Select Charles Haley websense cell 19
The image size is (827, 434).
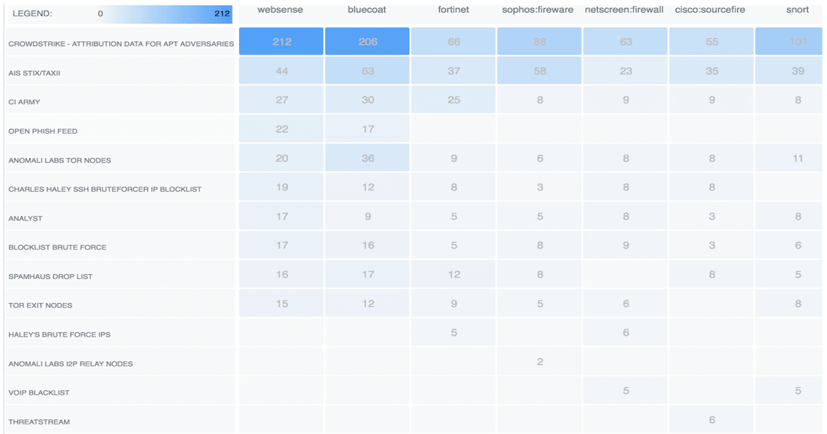(x=281, y=187)
